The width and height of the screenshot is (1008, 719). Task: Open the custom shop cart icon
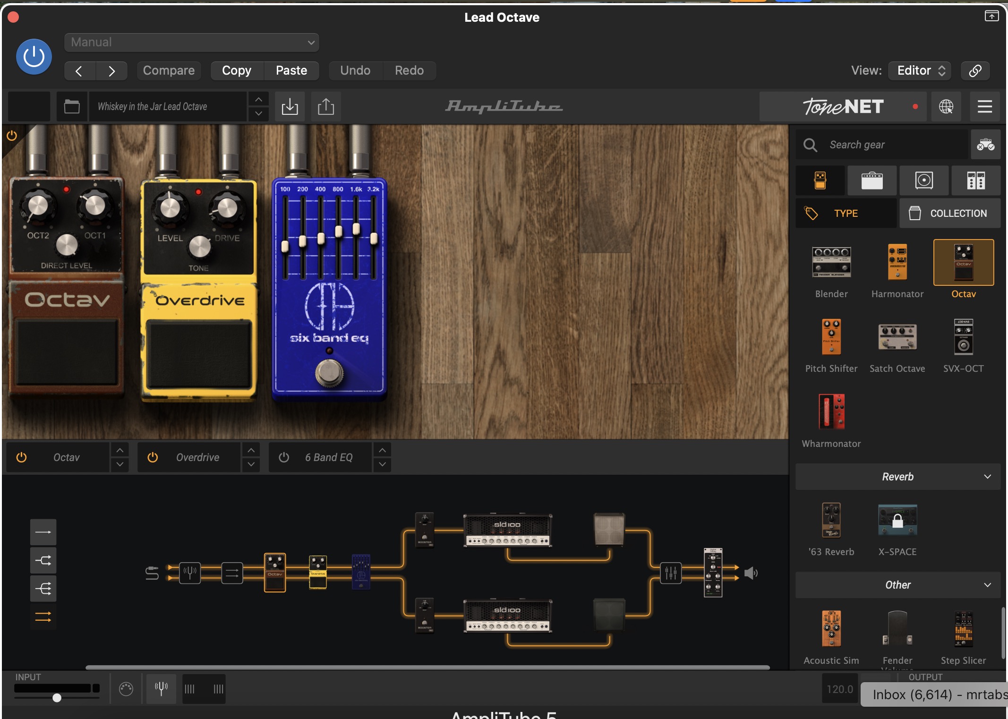[986, 145]
